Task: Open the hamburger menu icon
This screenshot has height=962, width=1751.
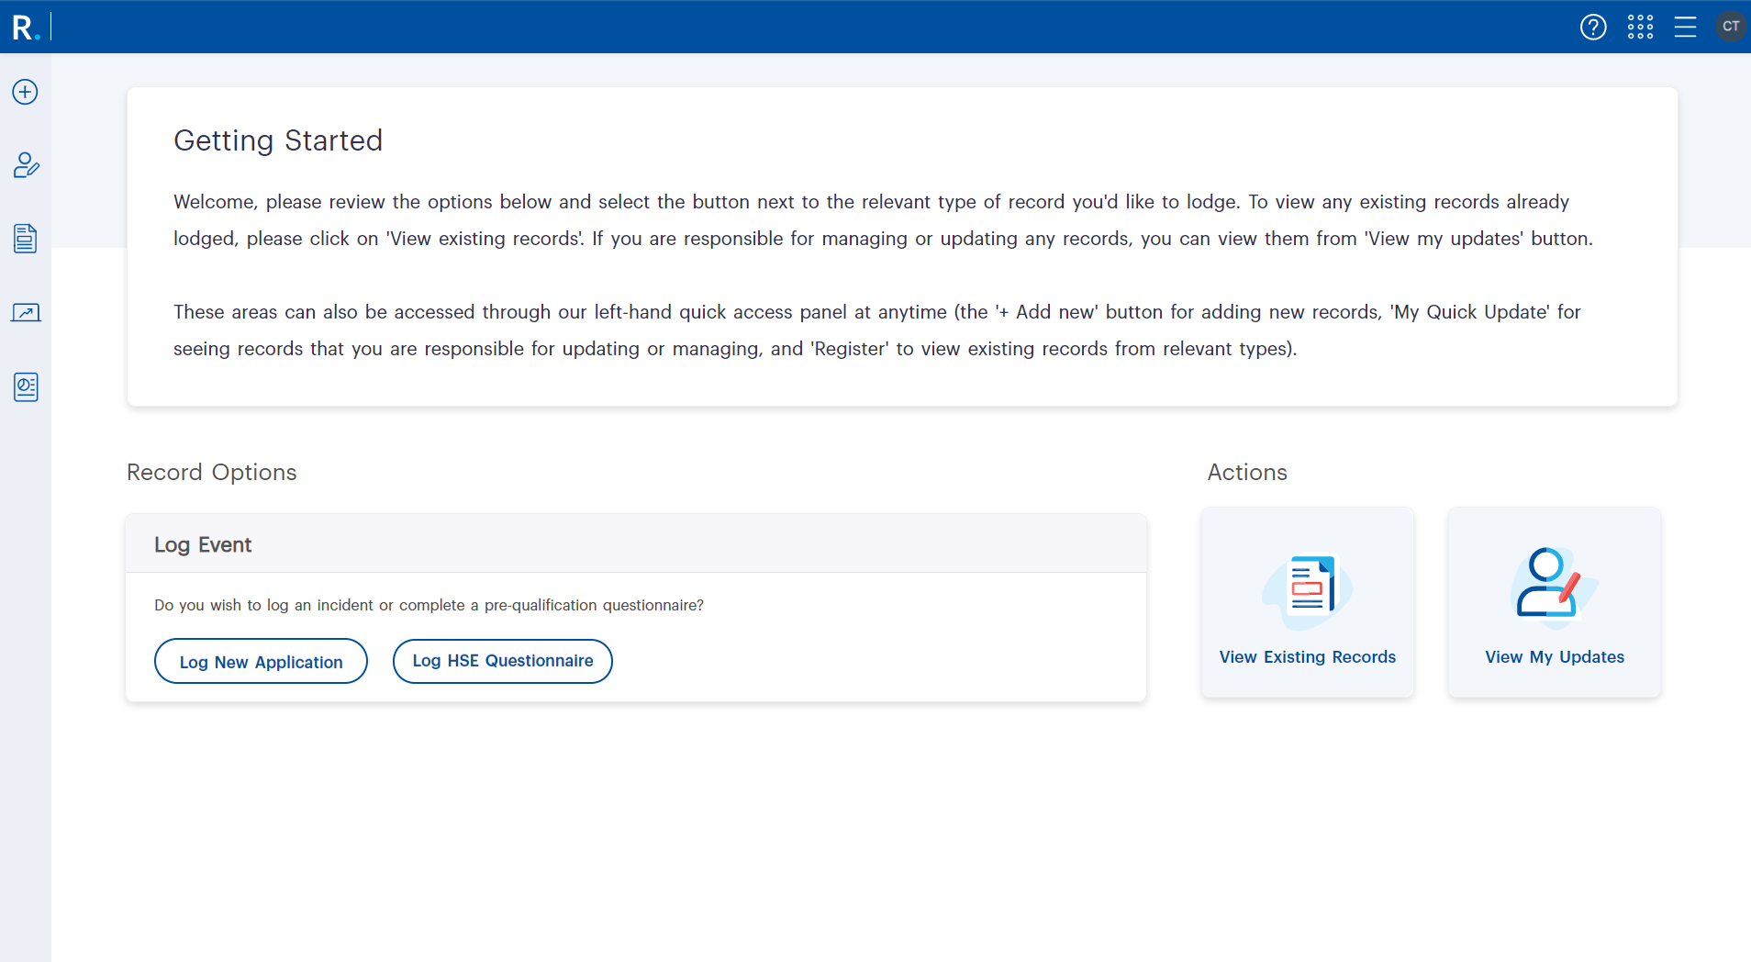Action: (1685, 27)
